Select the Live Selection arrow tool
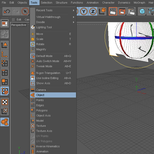This screenshot has width=154, height=154. pos(25,11)
